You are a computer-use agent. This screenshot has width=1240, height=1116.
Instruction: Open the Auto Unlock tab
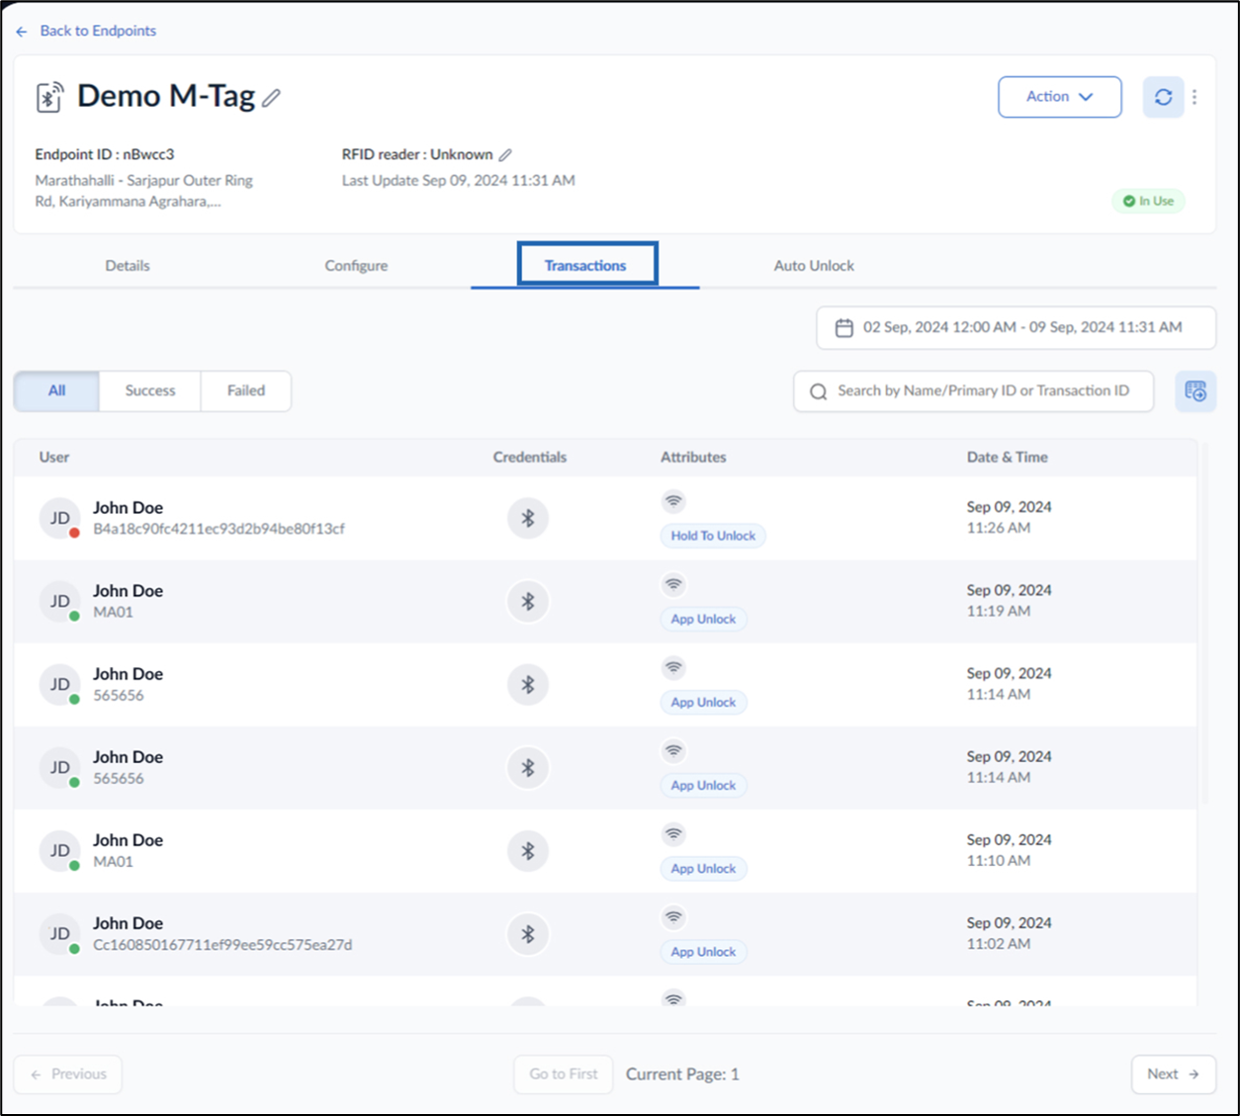[814, 266]
